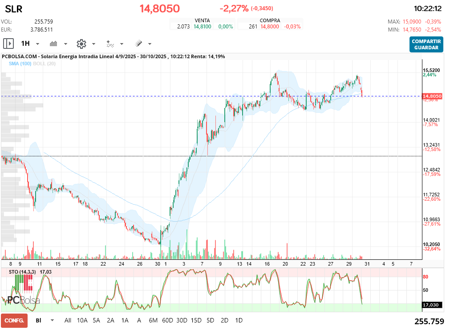This screenshot has height=330, width=450.
Task: Select the 10A time range
Action: [82, 321]
